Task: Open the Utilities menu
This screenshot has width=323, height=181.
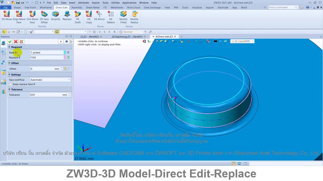Action: coord(115,3)
